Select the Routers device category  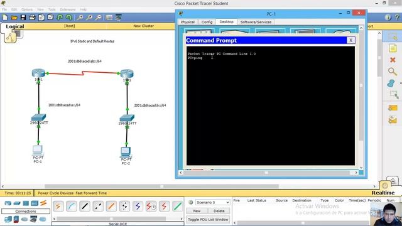tap(8, 203)
